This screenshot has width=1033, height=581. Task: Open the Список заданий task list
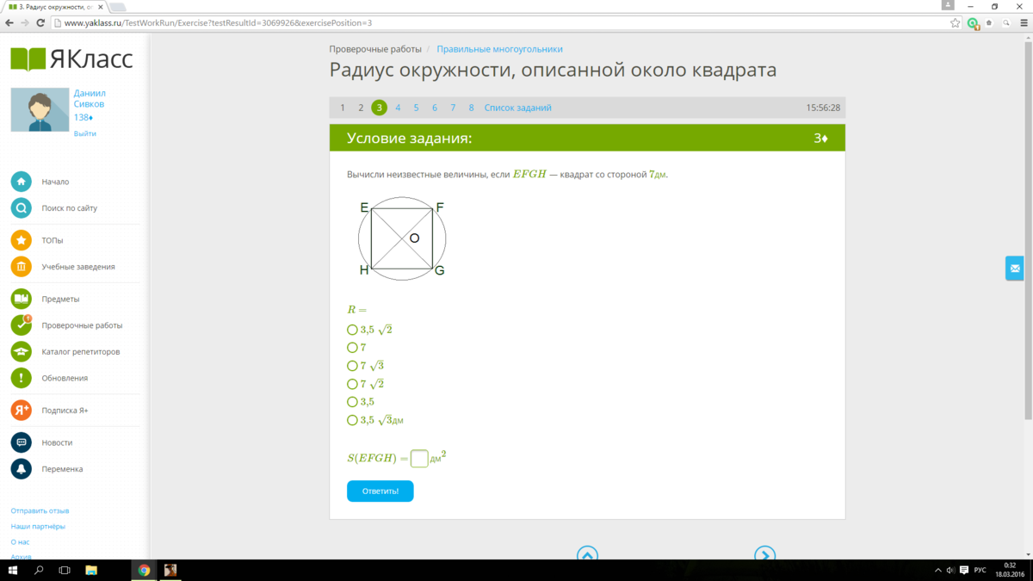[x=517, y=108]
